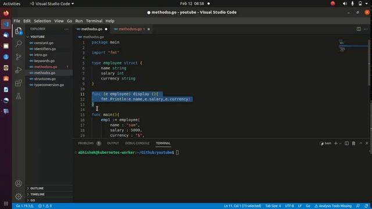
Task: Open the Extensions view
Action: pos(19,83)
